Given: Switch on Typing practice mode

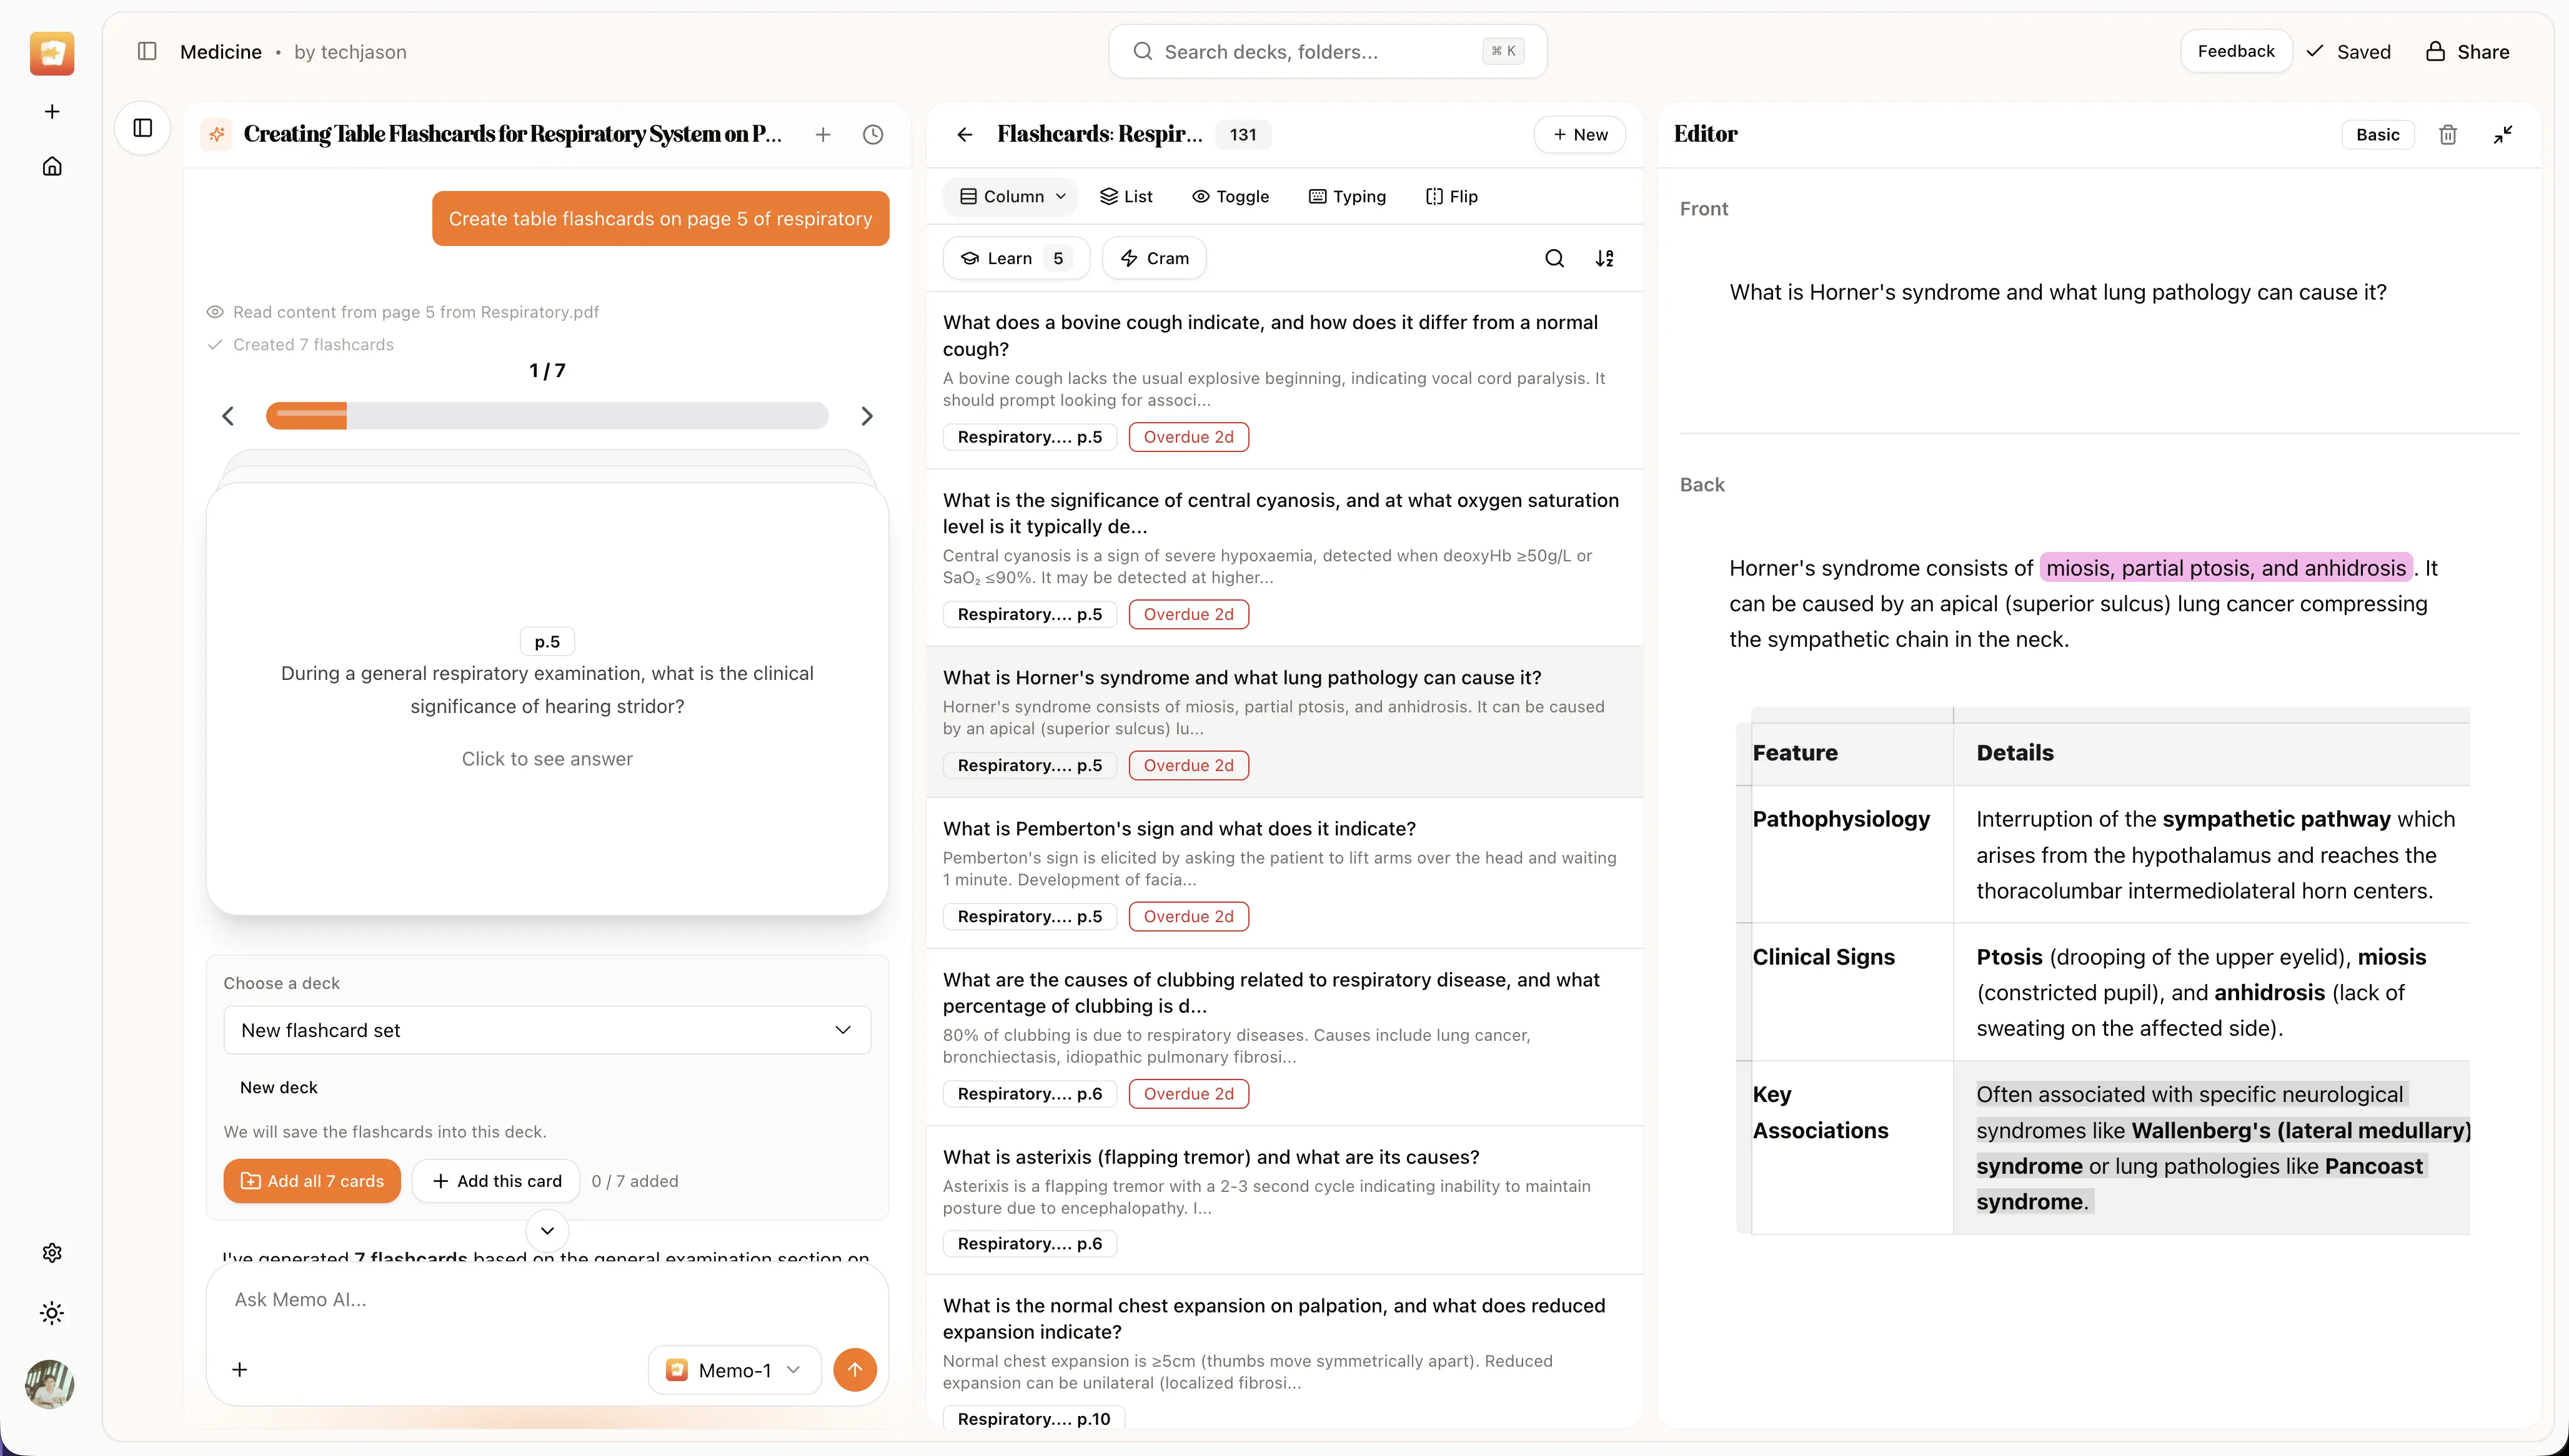Looking at the screenshot, I should click(x=1348, y=196).
